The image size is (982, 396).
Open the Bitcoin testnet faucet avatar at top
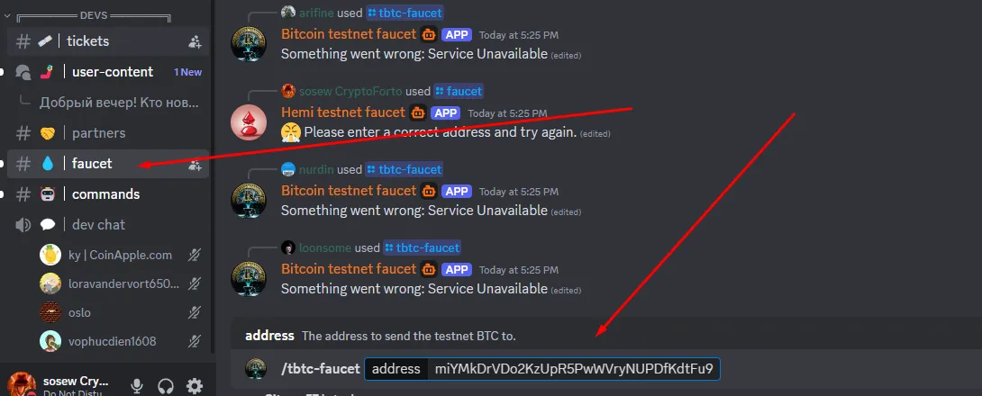coord(249,43)
